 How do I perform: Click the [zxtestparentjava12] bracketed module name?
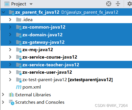pyautogui.click(x=90, y=80)
